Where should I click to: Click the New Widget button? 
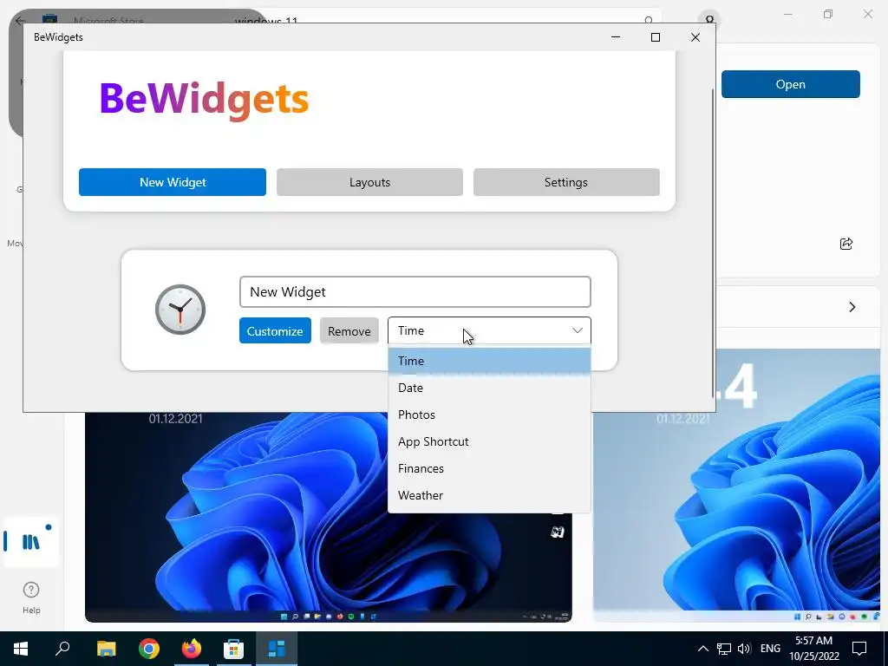click(173, 182)
